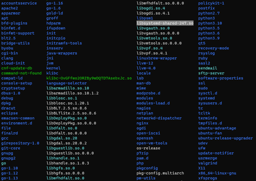Image resolution: width=256 pixels, height=181 pixels.
Task: Select the apparmor listing entry
Action: [11, 13]
